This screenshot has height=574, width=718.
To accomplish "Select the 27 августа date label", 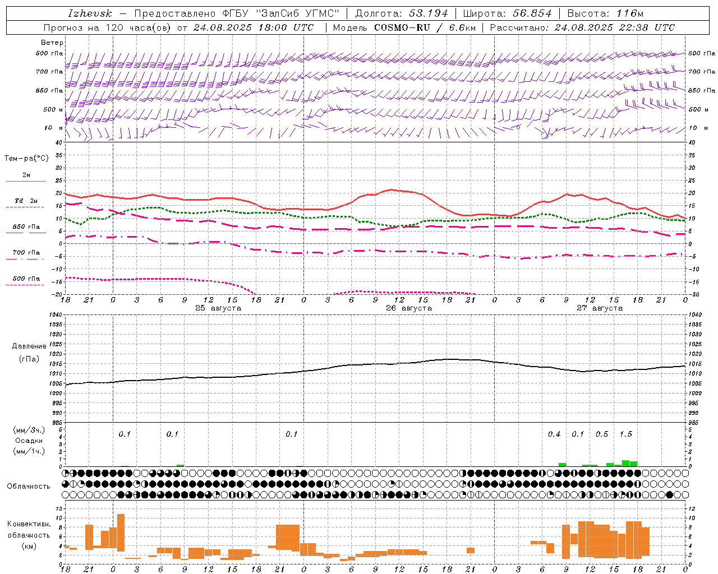I will tap(600, 308).
